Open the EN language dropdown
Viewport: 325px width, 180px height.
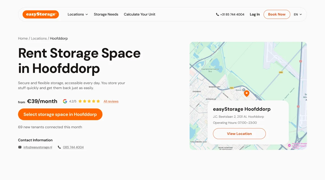click(298, 15)
